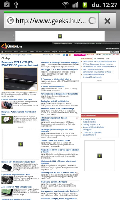Viewport: 120px width, 200px height.
Task: Click the Keresés search button
Action: [x=115, y=52]
